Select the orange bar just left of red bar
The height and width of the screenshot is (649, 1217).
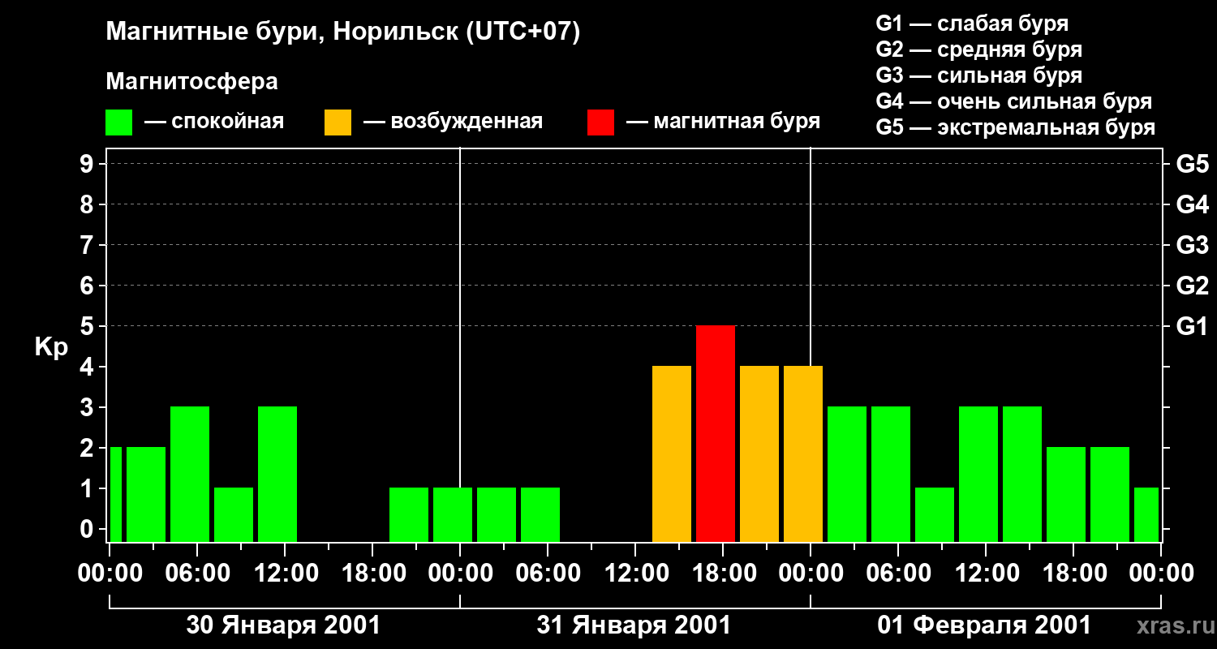coord(672,453)
